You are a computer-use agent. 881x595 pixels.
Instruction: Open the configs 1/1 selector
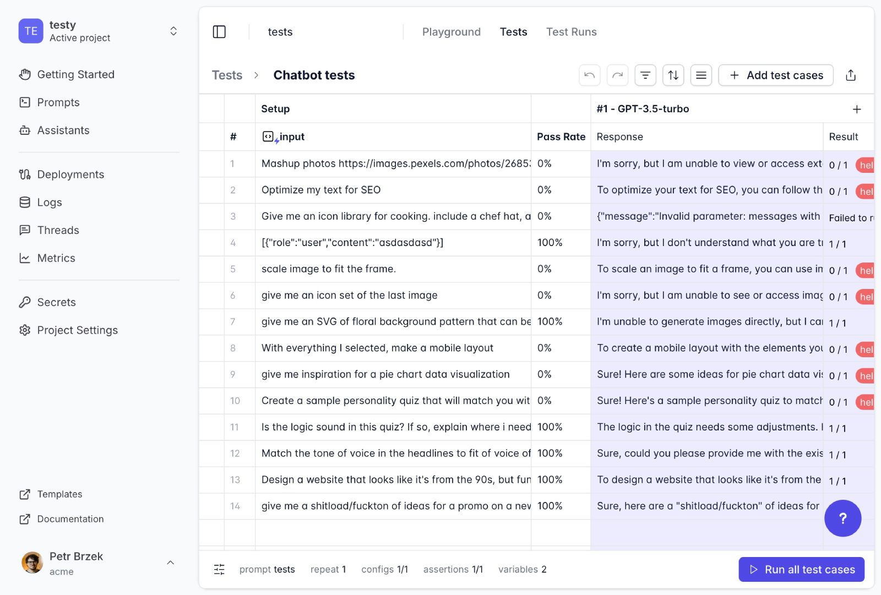(x=384, y=569)
